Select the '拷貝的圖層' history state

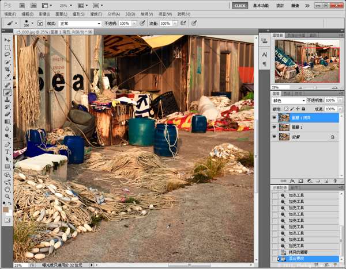(306, 252)
